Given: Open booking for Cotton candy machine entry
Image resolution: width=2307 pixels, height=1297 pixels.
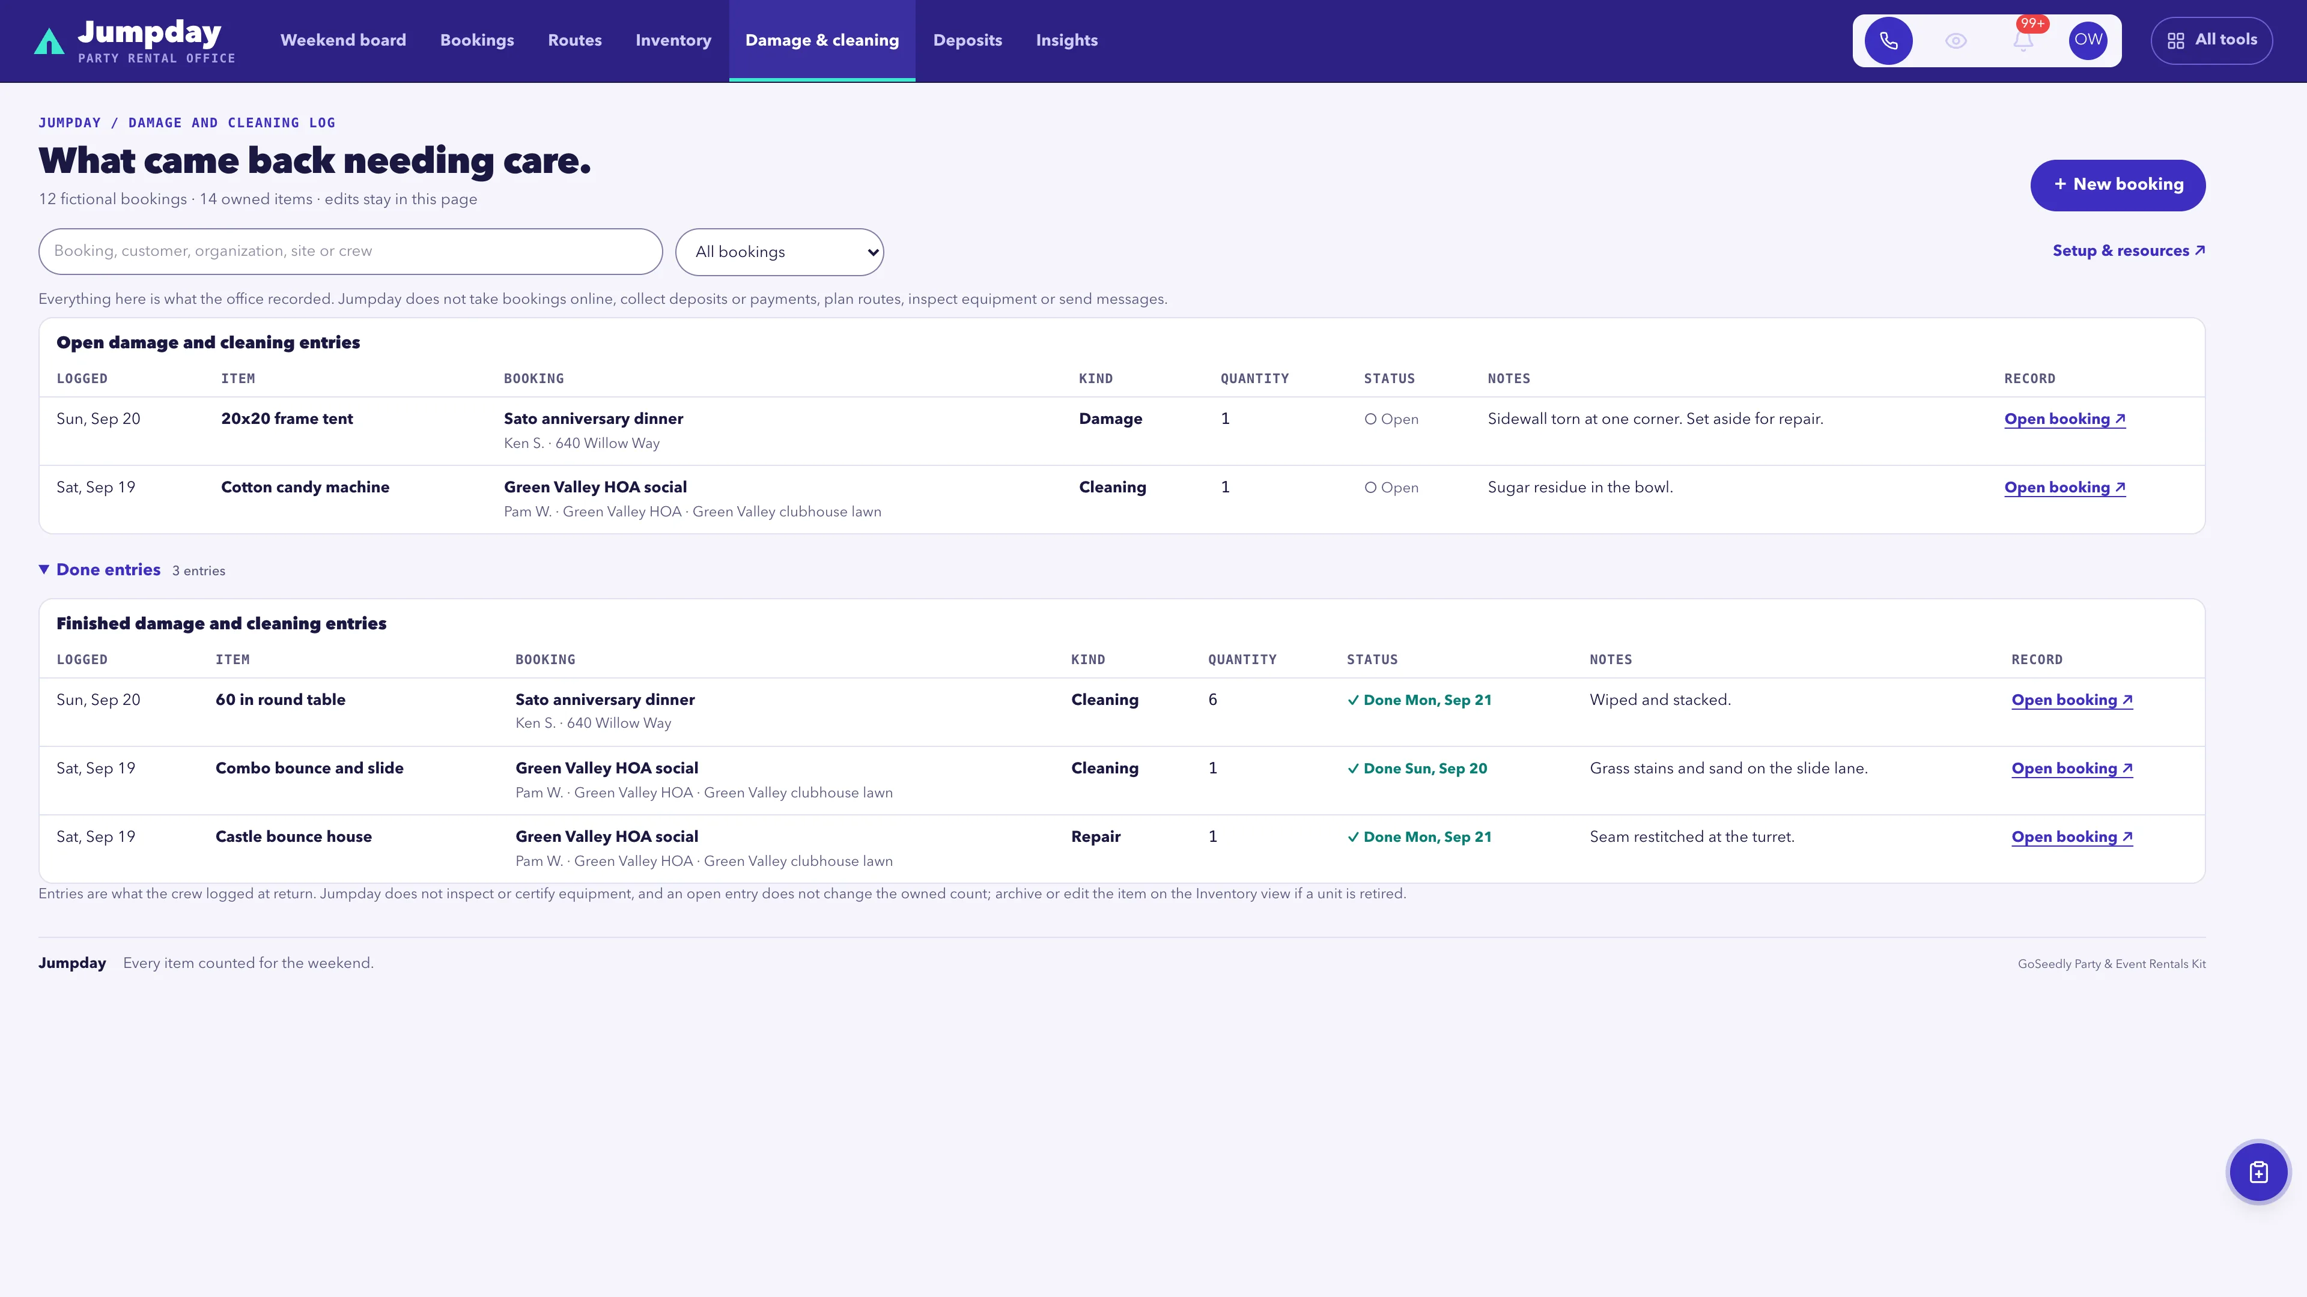Looking at the screenshot, I should pyautogui.click(x=2064, y=488).
